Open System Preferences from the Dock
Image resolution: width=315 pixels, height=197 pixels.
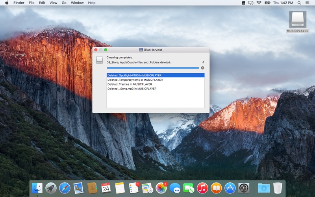(244, 188)
